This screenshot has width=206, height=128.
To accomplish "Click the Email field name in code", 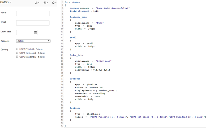I will [x=73, y=37].
